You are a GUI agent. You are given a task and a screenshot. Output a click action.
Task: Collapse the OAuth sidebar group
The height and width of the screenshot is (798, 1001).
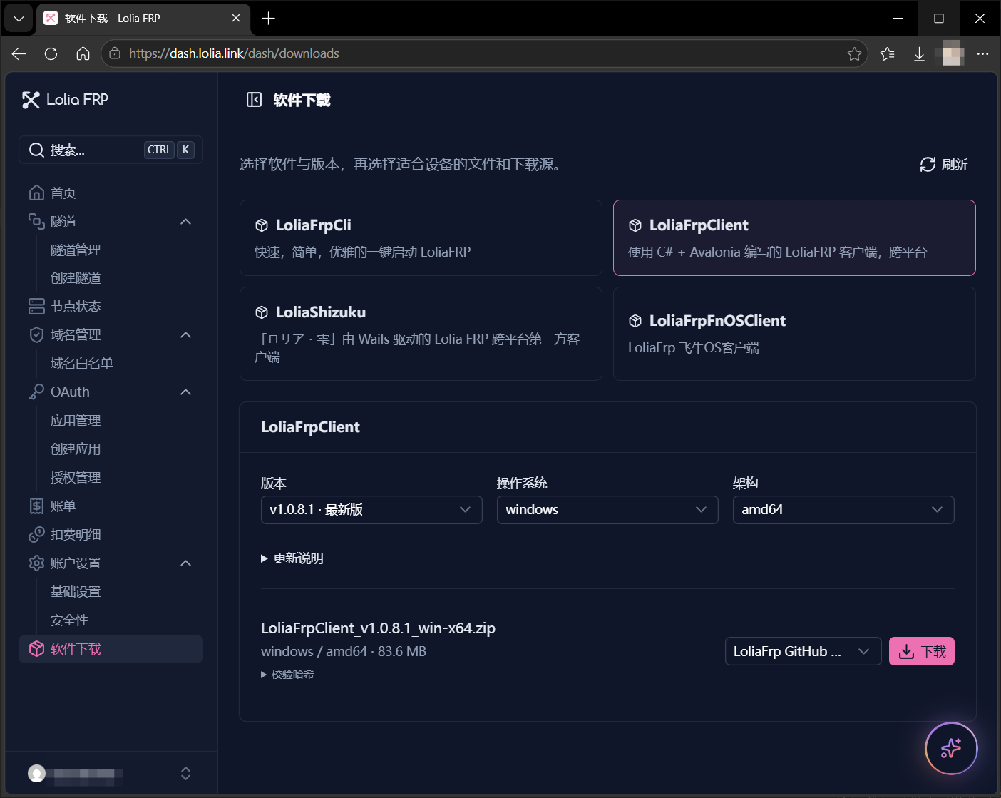pos(186,392)
